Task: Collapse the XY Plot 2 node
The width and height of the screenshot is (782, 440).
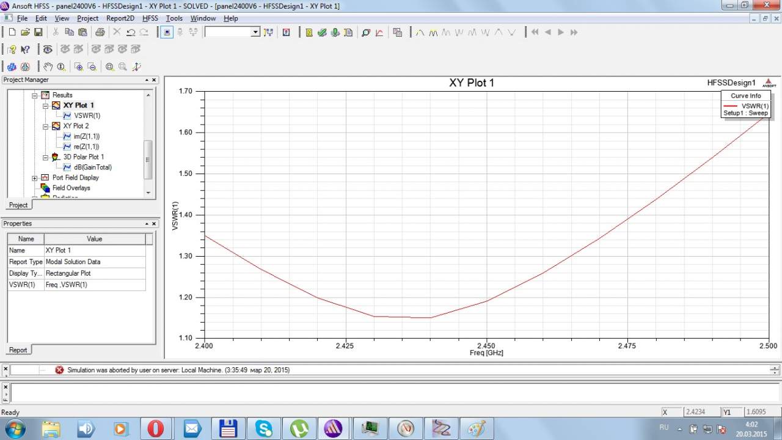Action: point(45,127)
